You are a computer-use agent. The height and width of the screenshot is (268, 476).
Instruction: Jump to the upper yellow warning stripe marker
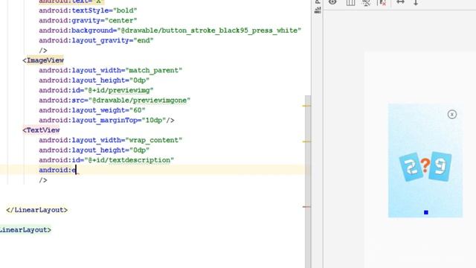coord(306,106)
